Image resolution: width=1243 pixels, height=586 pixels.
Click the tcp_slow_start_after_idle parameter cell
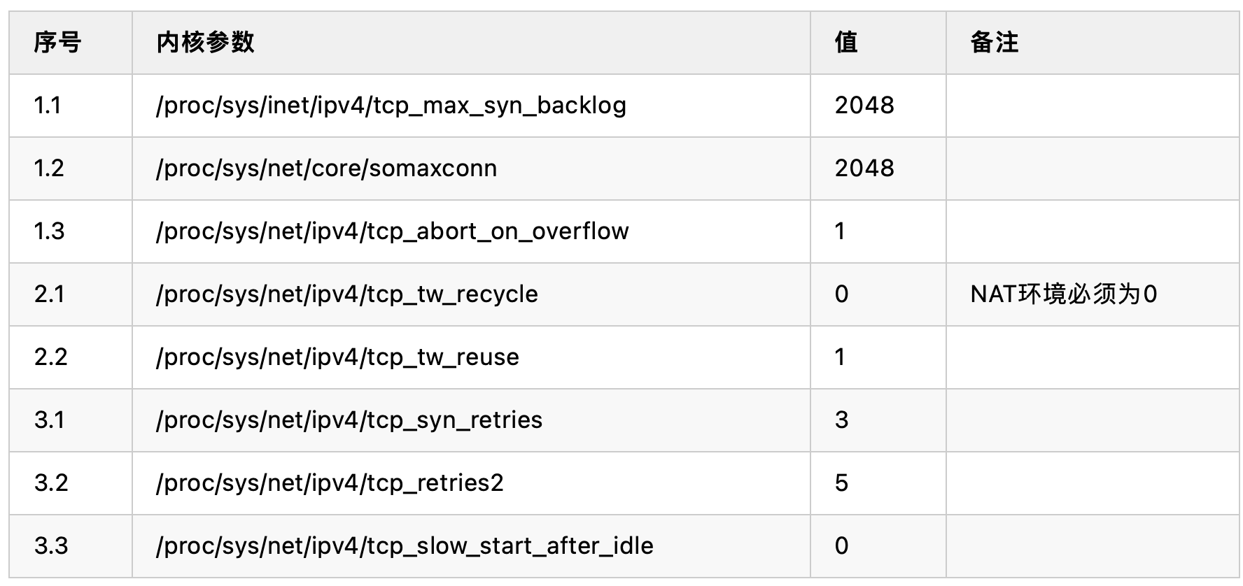click(471, 546)
